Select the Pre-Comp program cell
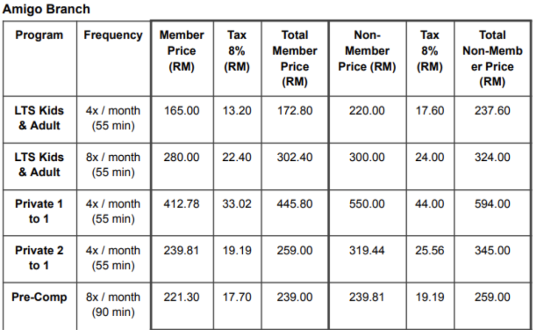Image resolution: width=537 pixels, height=336 pixels. 39,298
